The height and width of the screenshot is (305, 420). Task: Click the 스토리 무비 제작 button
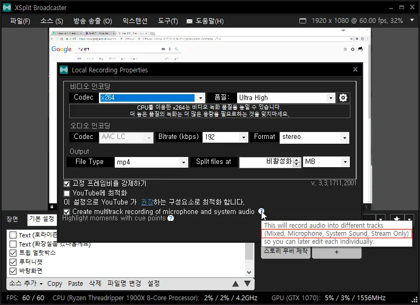click(285, 252)
